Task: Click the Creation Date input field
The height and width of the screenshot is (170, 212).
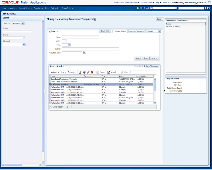Action: (x=72, y=53)
